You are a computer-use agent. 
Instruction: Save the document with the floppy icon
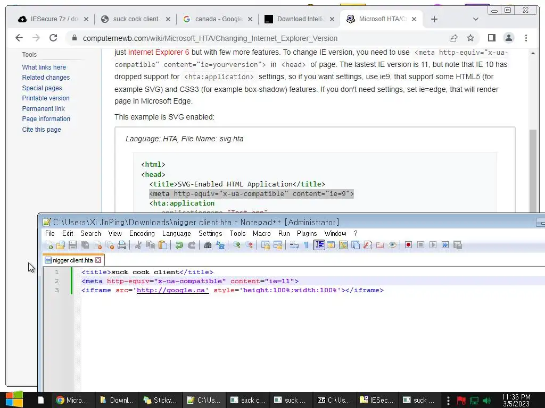pos(72,245)
